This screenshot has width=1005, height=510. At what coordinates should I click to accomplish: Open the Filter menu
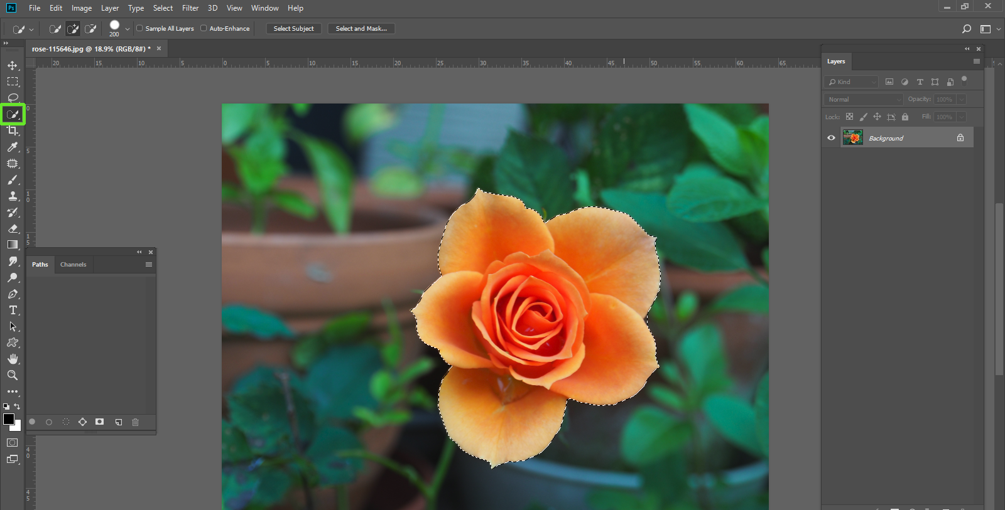[190, 8]
